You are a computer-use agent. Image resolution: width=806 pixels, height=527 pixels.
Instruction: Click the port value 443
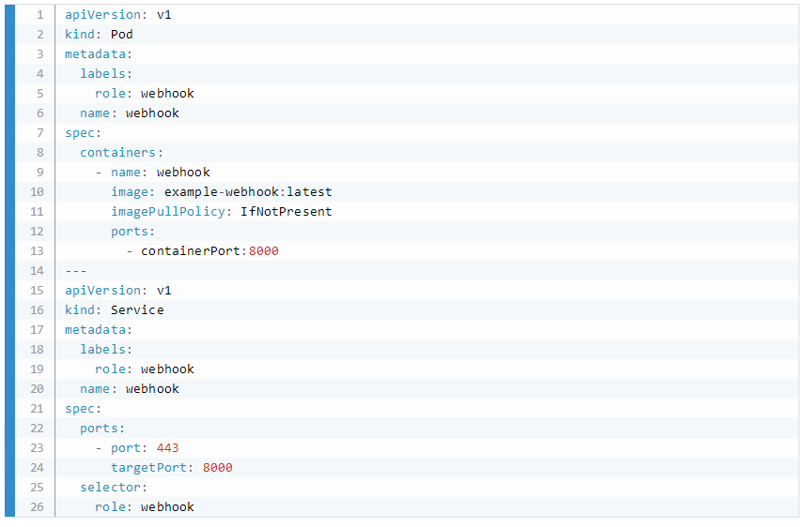[x=167, y=448]
